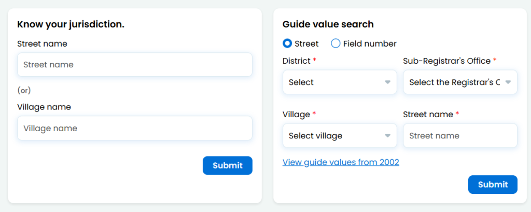
Task: Open 'View guide values from 2002' link
Action: [x=341, y=162]
